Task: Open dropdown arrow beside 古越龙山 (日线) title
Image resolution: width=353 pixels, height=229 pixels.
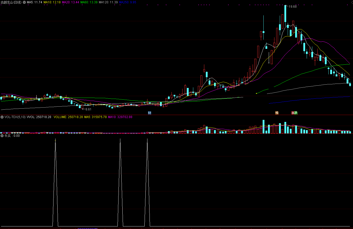Action: [x=24, y=2]
